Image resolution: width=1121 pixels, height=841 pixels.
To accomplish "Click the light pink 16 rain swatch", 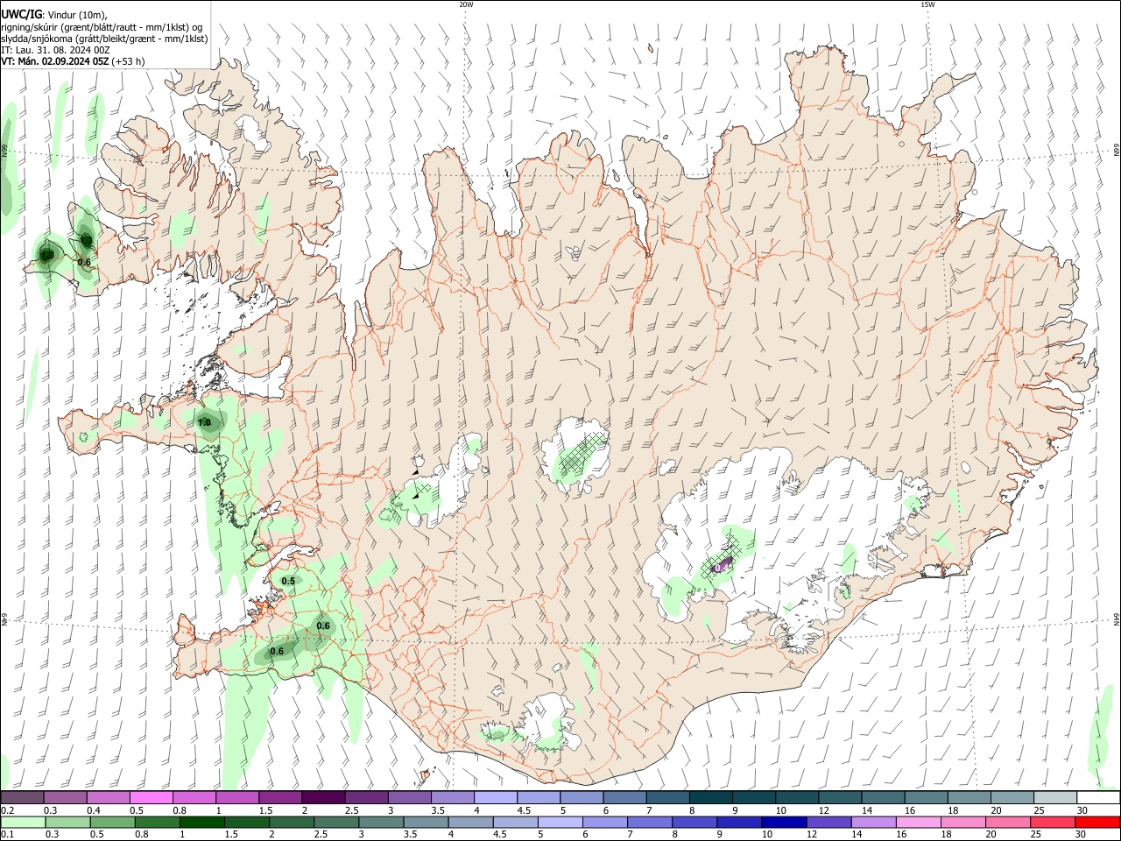I will (918, 822).
